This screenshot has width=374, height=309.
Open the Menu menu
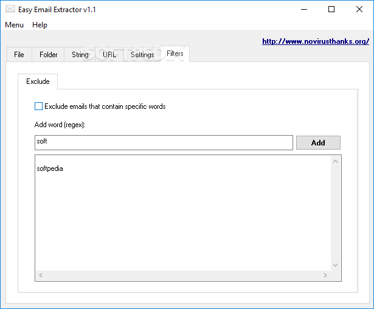coord(15,25)
